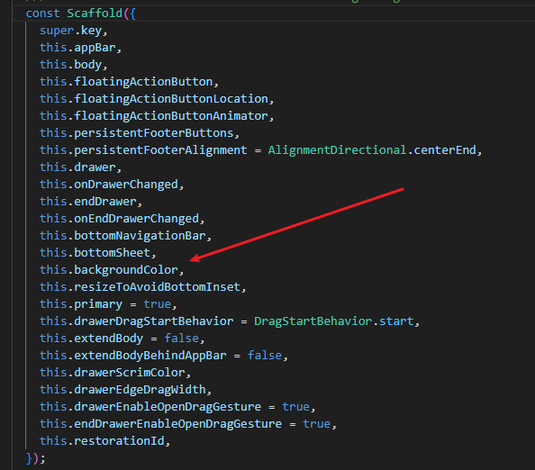Click extendBodyBehindAppBar parameter
535x470 pixels.
[150, 356]
